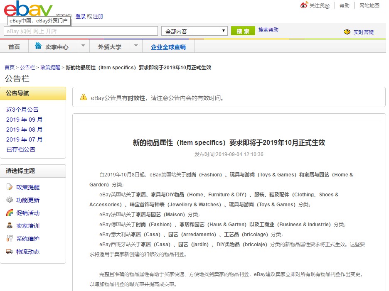Click the 公告栏 page heading

click(17, 78)
